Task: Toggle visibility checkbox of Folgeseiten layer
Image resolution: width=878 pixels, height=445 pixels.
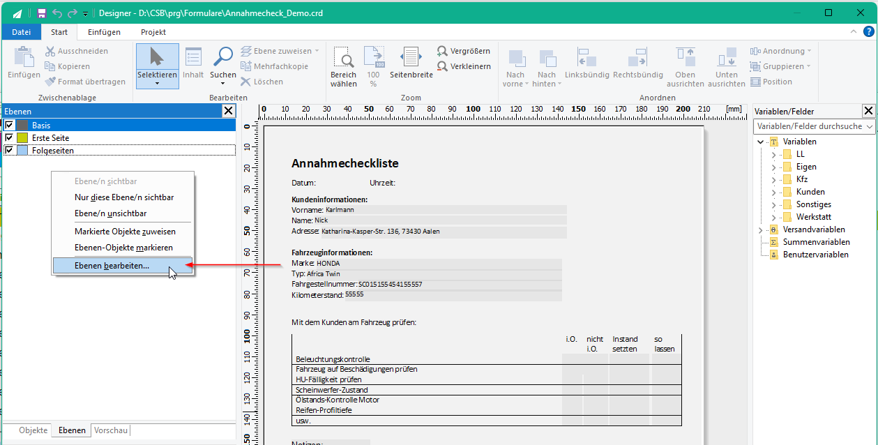Action: tap(9, 151)
